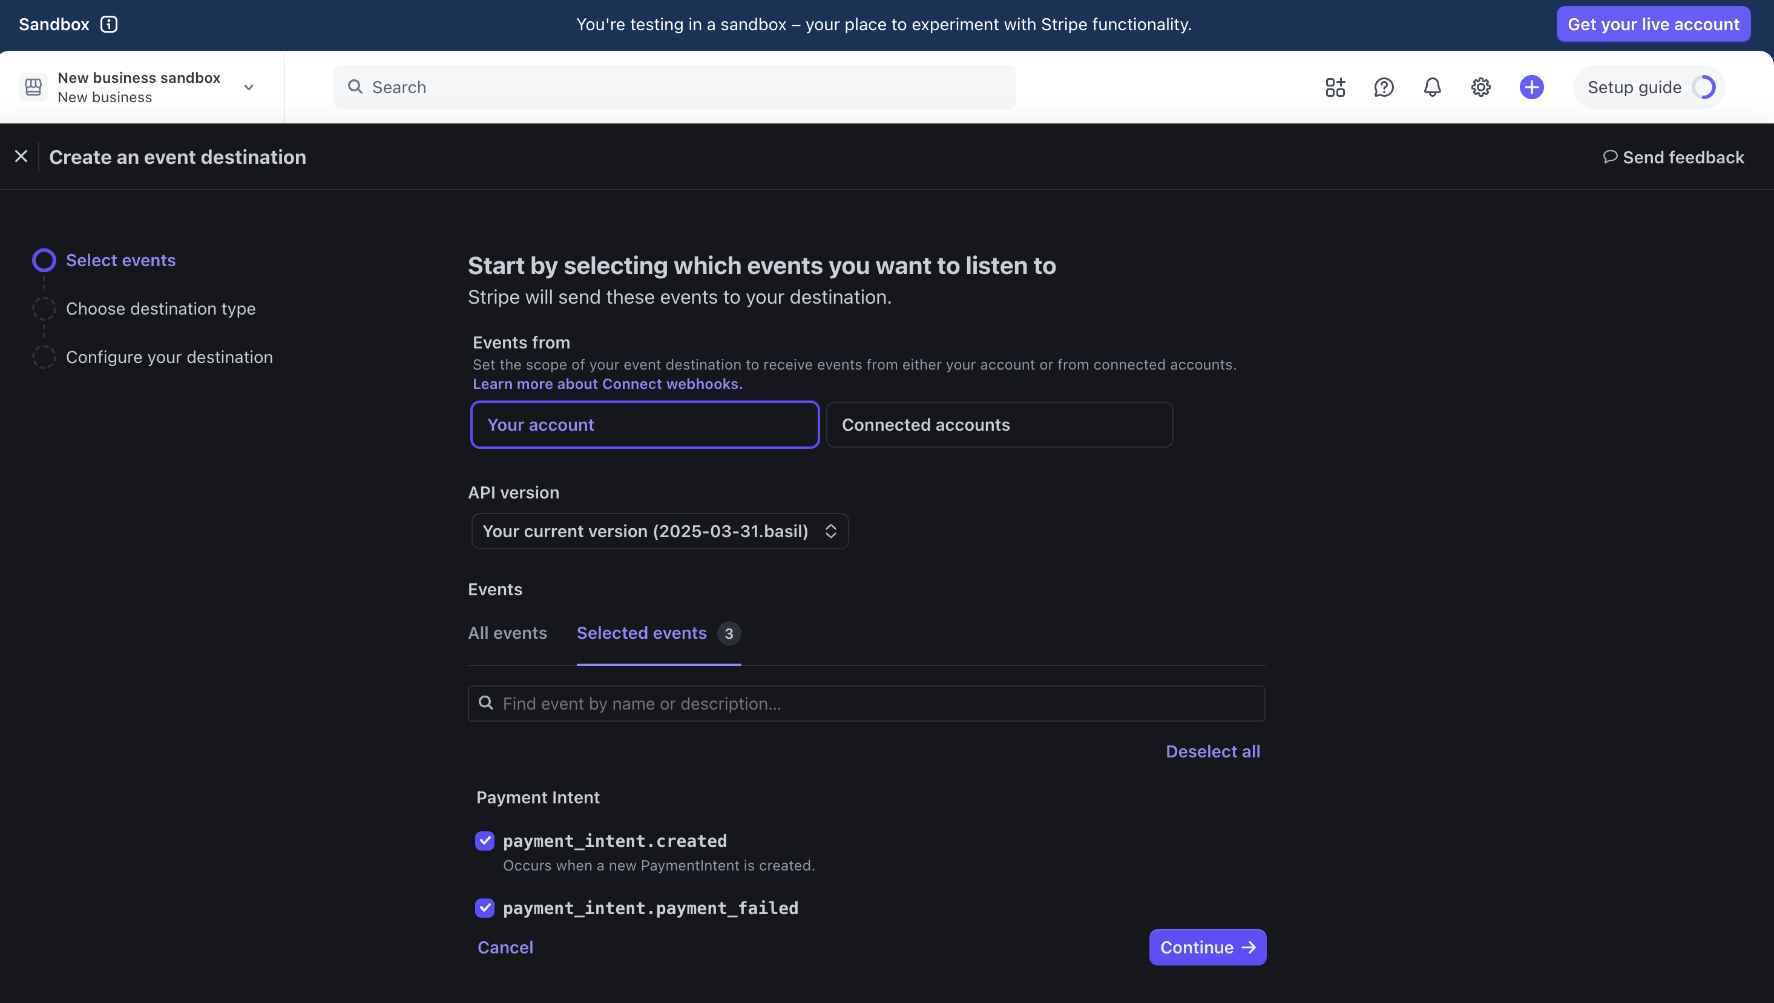The height and width of the screenshot is (1003, 1774).
Task: Open Learn more about Connect webhooks link
Action: point(607,384)
